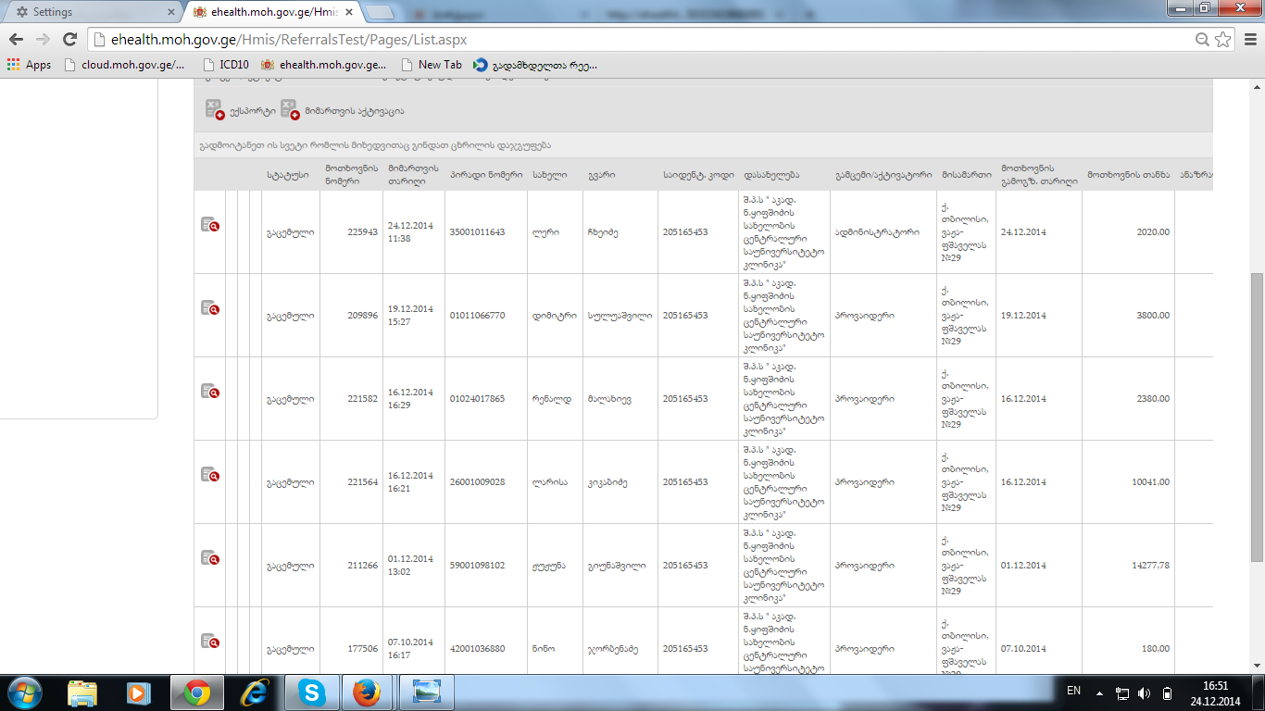View record icon for request 221582
The height and width of the screenshot is (711, 1265).
pyautogui.click(x=210, y=391)
